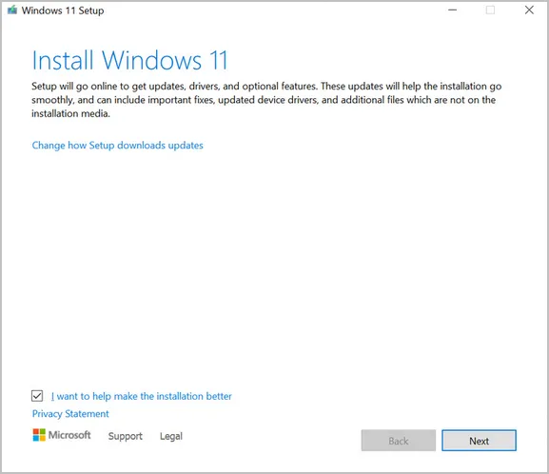Open 'Change how Setup downloads updates' link
Viewport: 549px width, 474px height.
pos(117,146)
